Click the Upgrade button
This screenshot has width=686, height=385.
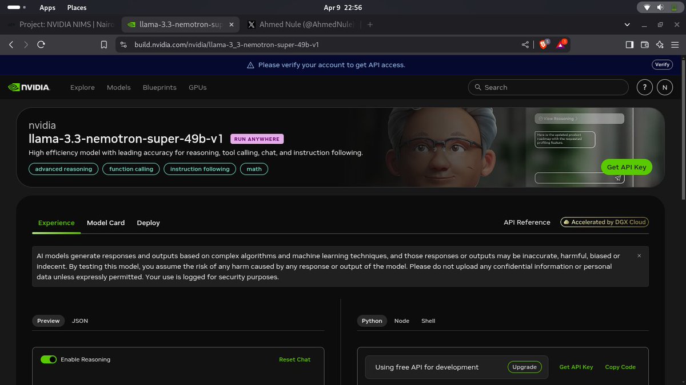pos(524,367)
